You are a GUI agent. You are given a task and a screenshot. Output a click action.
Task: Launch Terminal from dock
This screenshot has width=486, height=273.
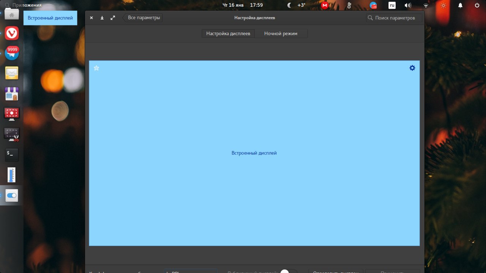click(12, 155)
